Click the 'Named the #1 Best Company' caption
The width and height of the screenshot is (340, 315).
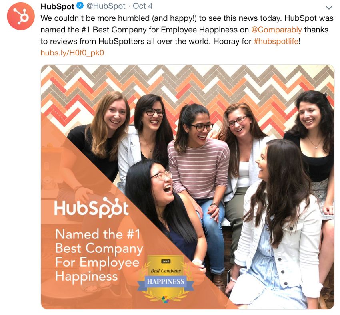pyautogui.click(x=99, y=255)
